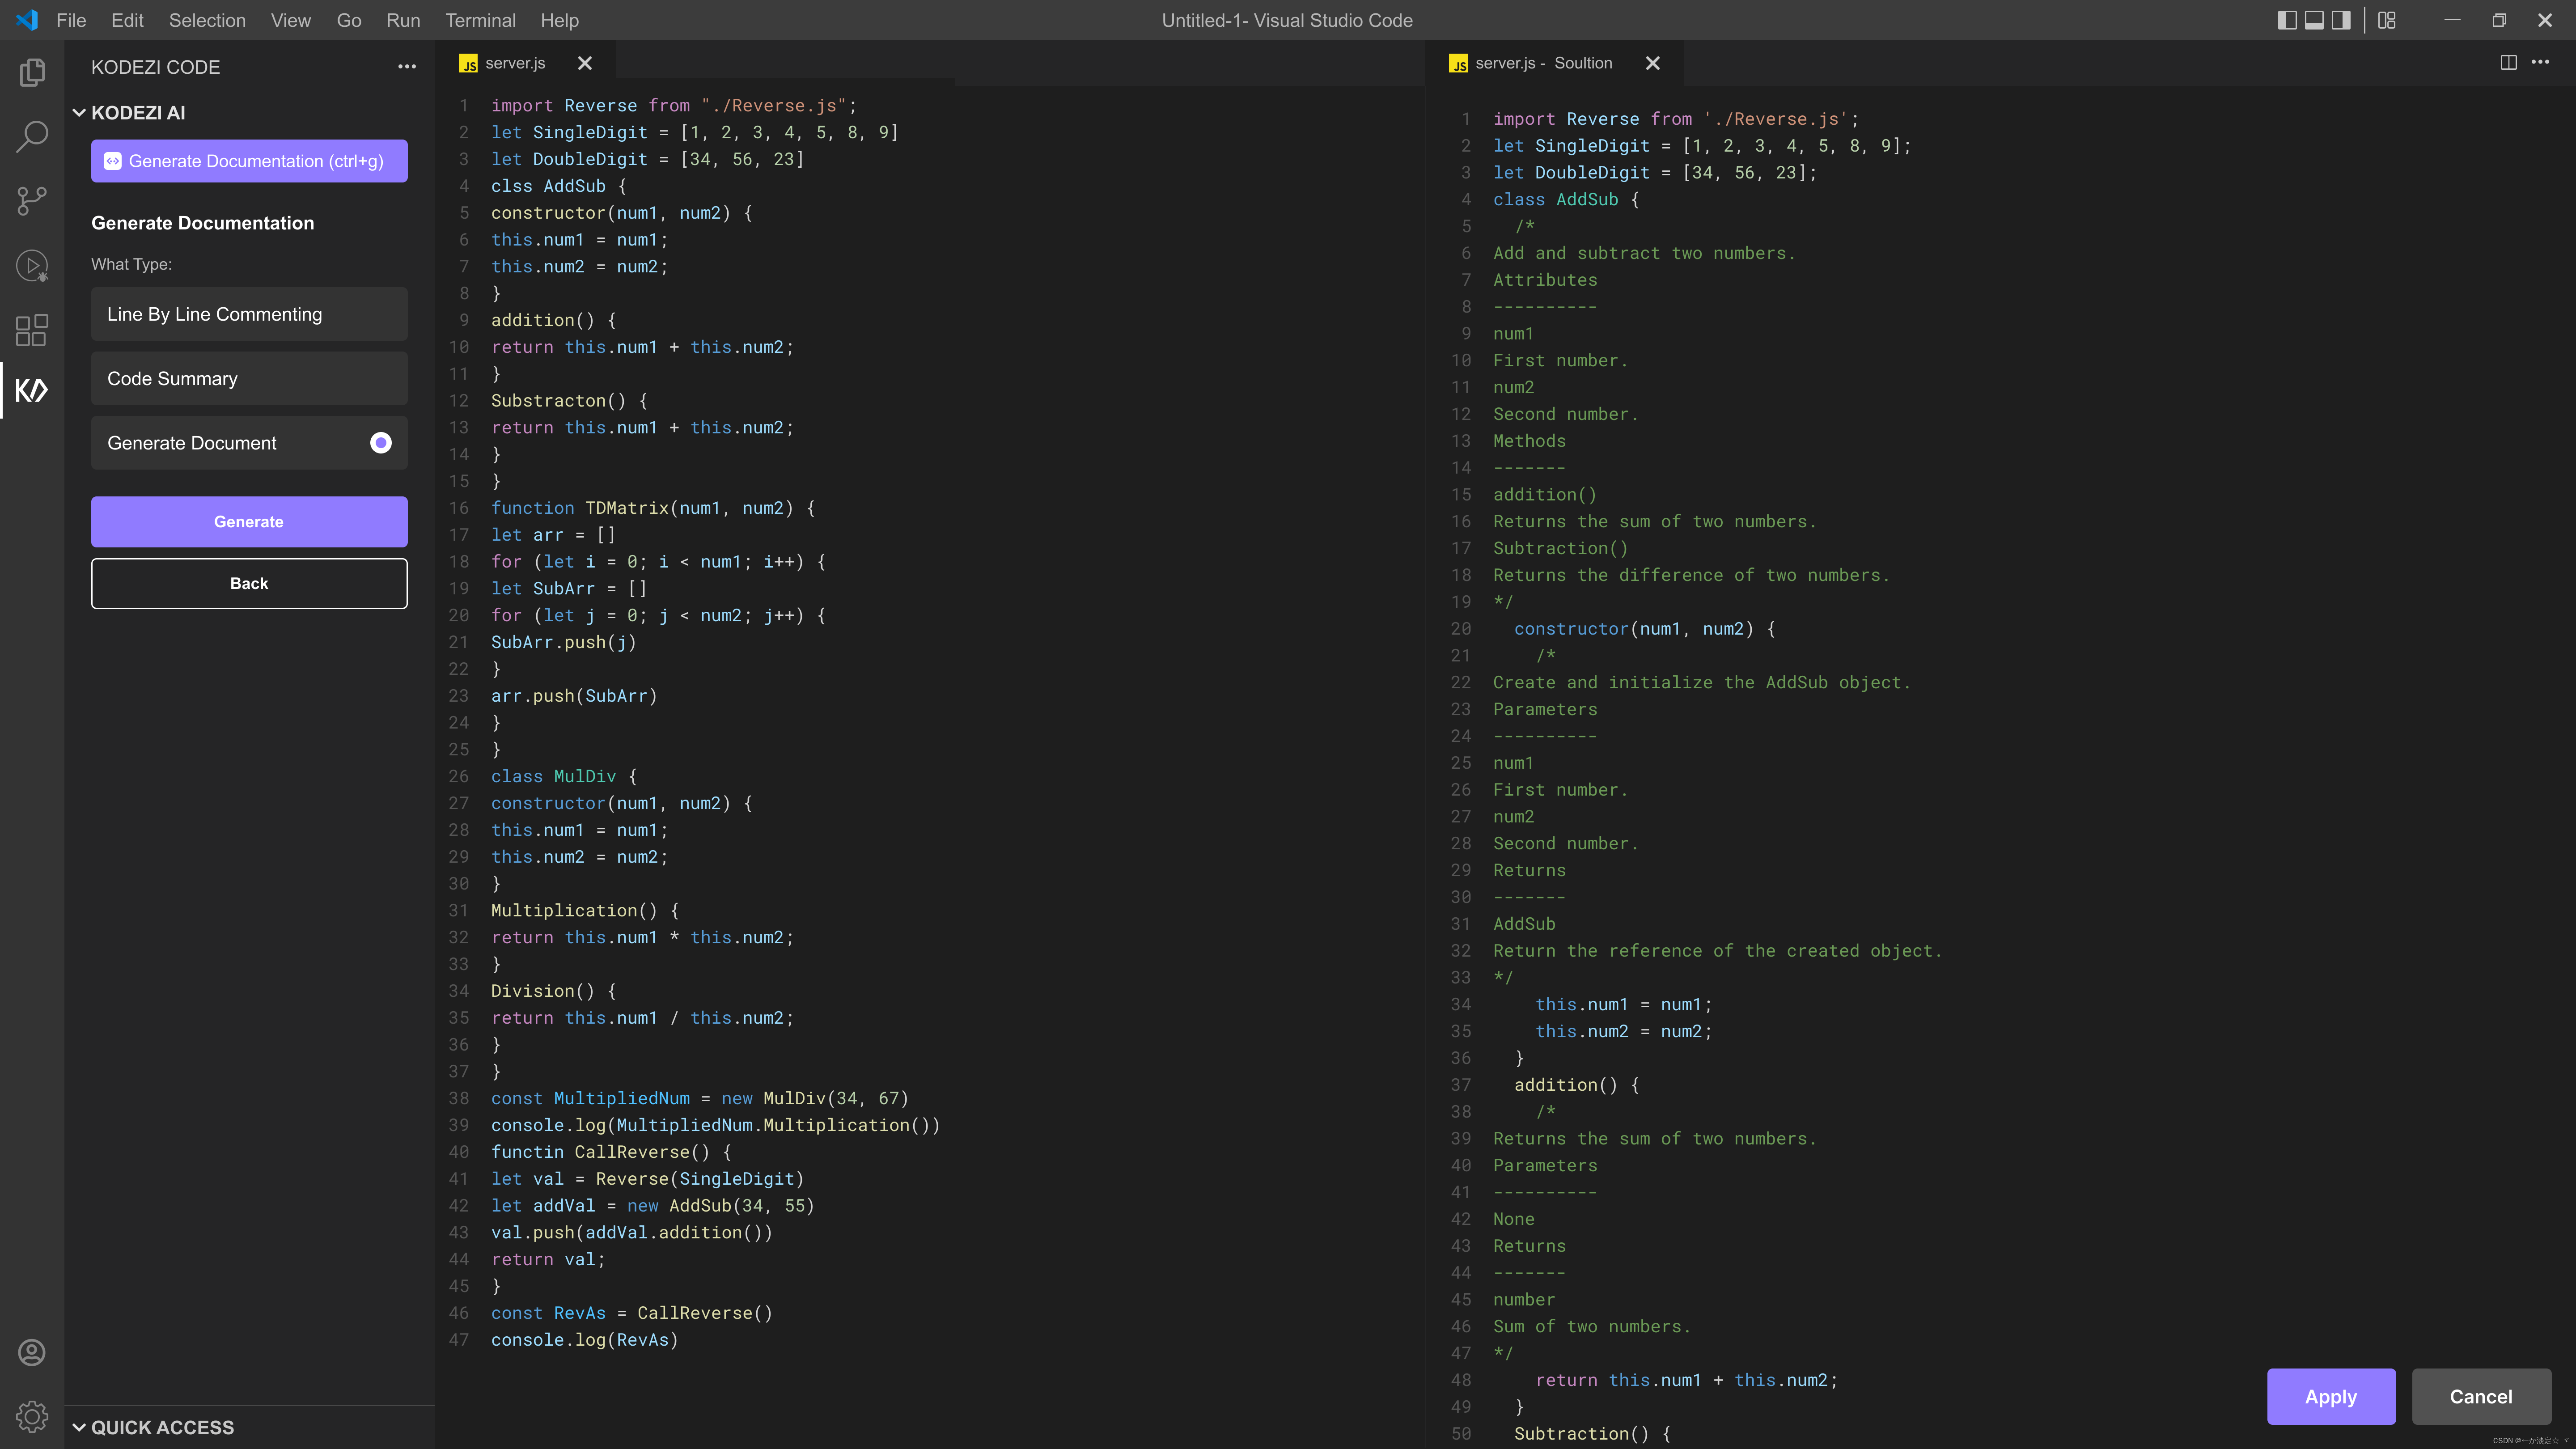
Task: Click the VS Code logo icon
Action: click(x=27, y=20)
